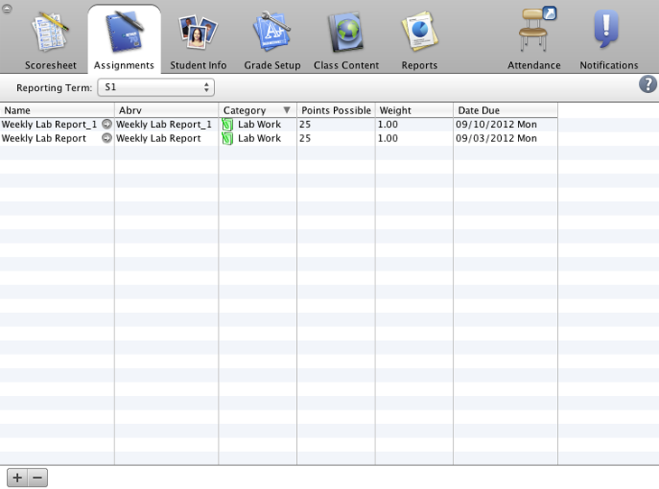Open the Reporting Term S1 dropdown

pyautogui.click(x=156, y=88)
